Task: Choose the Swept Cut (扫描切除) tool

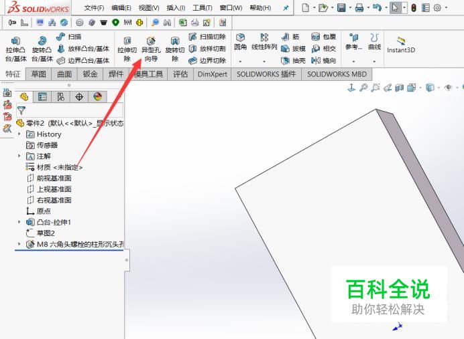Action: pos(207,37)
